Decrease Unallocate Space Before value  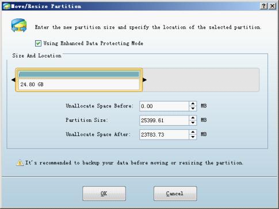coord(193,109)
